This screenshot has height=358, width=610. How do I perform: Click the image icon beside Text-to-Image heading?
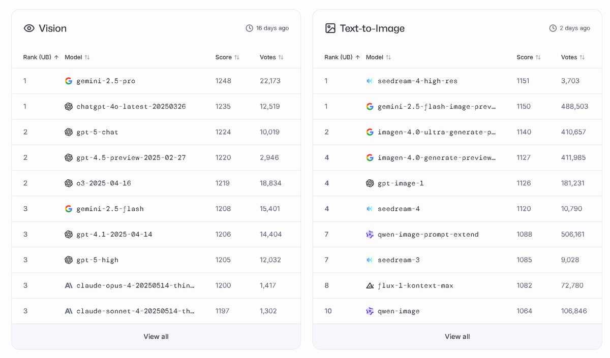click(330, 28)
